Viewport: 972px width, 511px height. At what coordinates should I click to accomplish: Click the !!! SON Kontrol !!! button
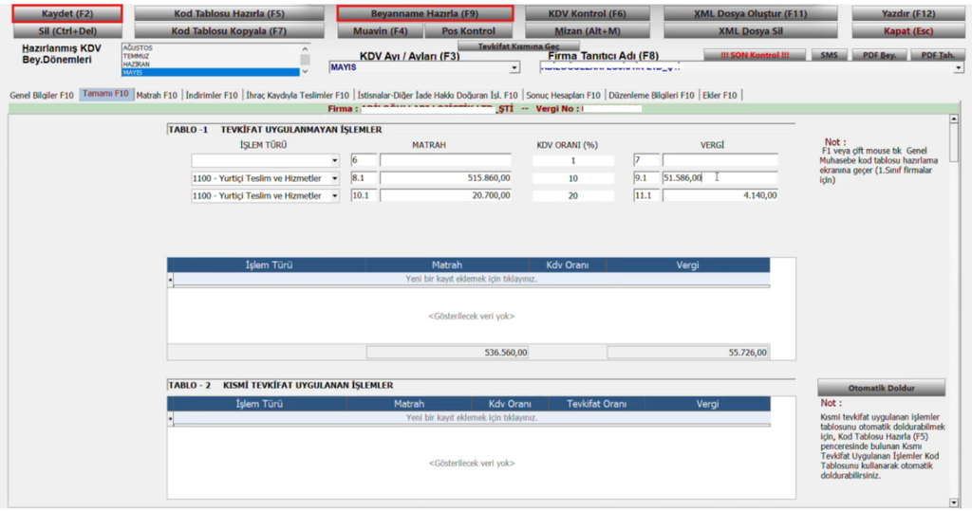pyautogui.click(x=755, y=55)
